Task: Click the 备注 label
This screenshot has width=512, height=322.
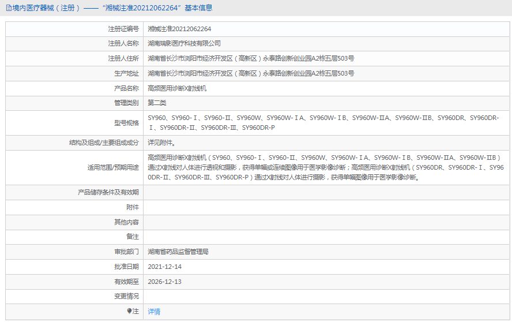Action: pos(133,237)
